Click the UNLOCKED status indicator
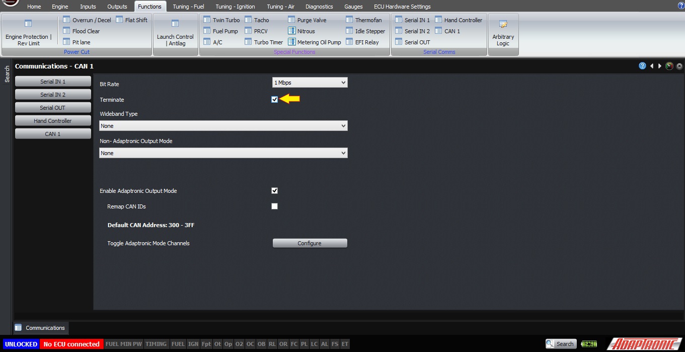The height and width of the screenshot is (352, 685). [x=21, y=344]
